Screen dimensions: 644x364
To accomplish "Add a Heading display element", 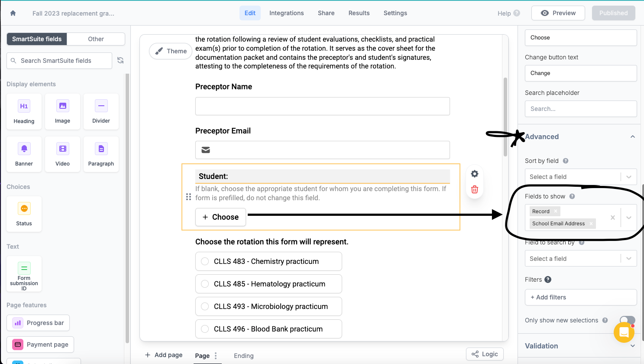I will (x=24, y=111).
